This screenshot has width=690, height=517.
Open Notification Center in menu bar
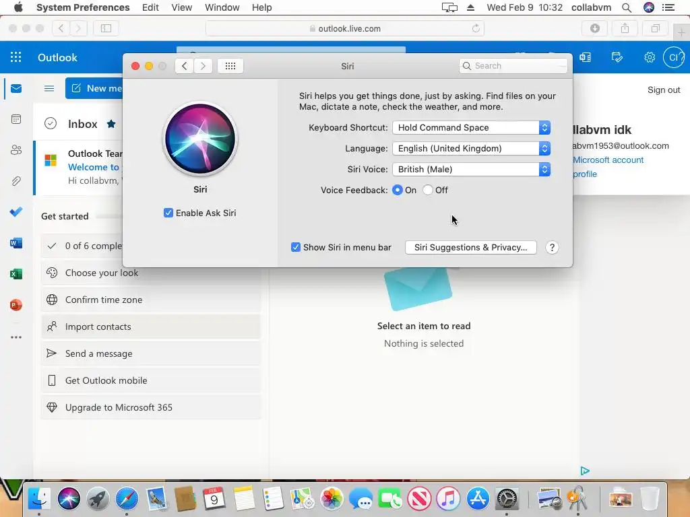pos(668,7)
